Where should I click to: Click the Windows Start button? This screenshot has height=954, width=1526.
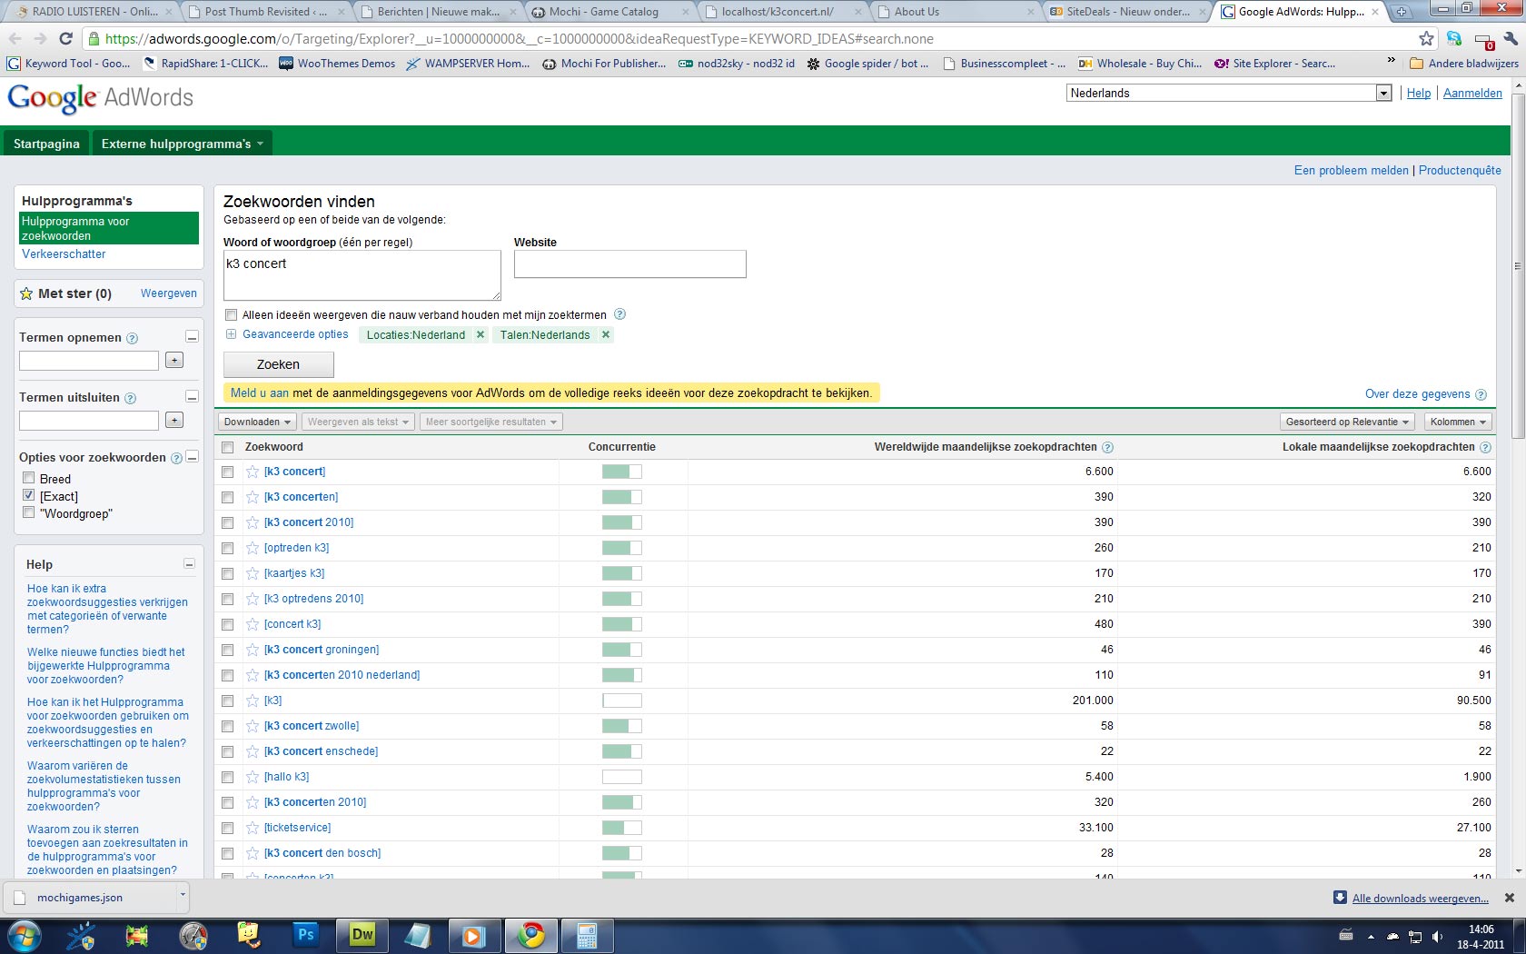tap(24, 935)
